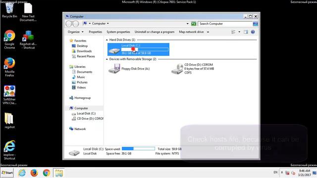Click System properties in toolbar
This screenshot has height=178, width=317.
[x=118, y=32]
